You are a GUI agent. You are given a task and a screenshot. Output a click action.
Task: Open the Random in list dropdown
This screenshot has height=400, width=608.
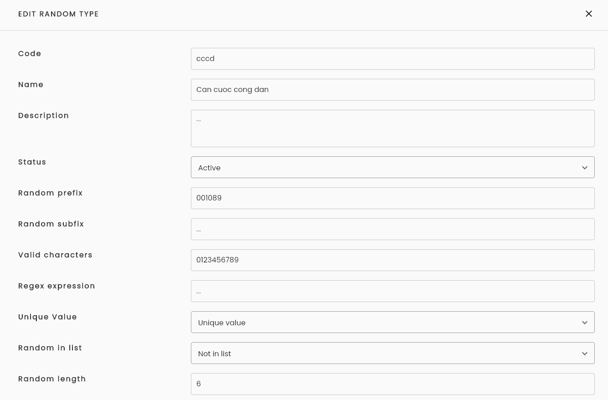click(393, 353)
